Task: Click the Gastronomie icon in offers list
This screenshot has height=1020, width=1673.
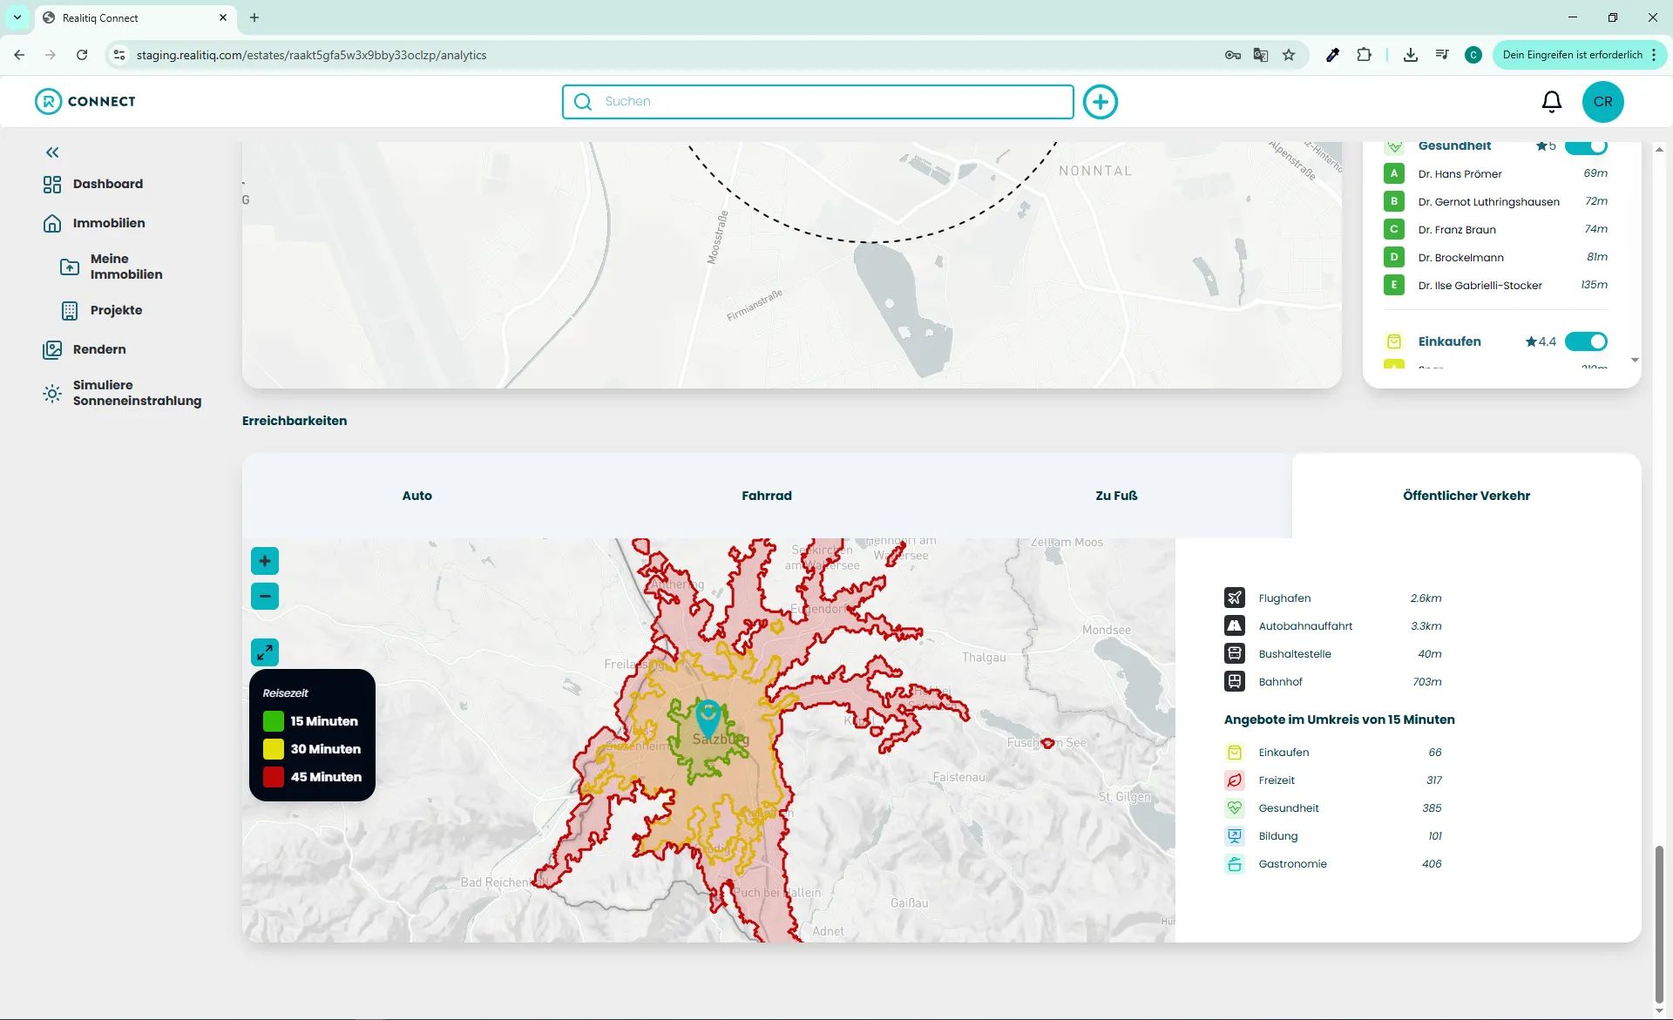Action: (1235, 864)
